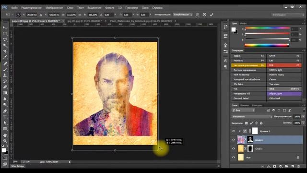Run the HDR Fix Heavy action
Image resolution: width=307 pixels, height=173 pixels.
click(x=284, y=75)
